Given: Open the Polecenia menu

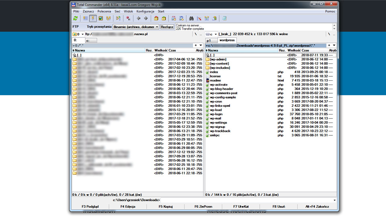Looking at the screenshot, I should coord(104,11).
